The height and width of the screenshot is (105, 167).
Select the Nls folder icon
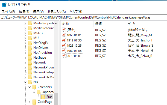coord(30,82)
